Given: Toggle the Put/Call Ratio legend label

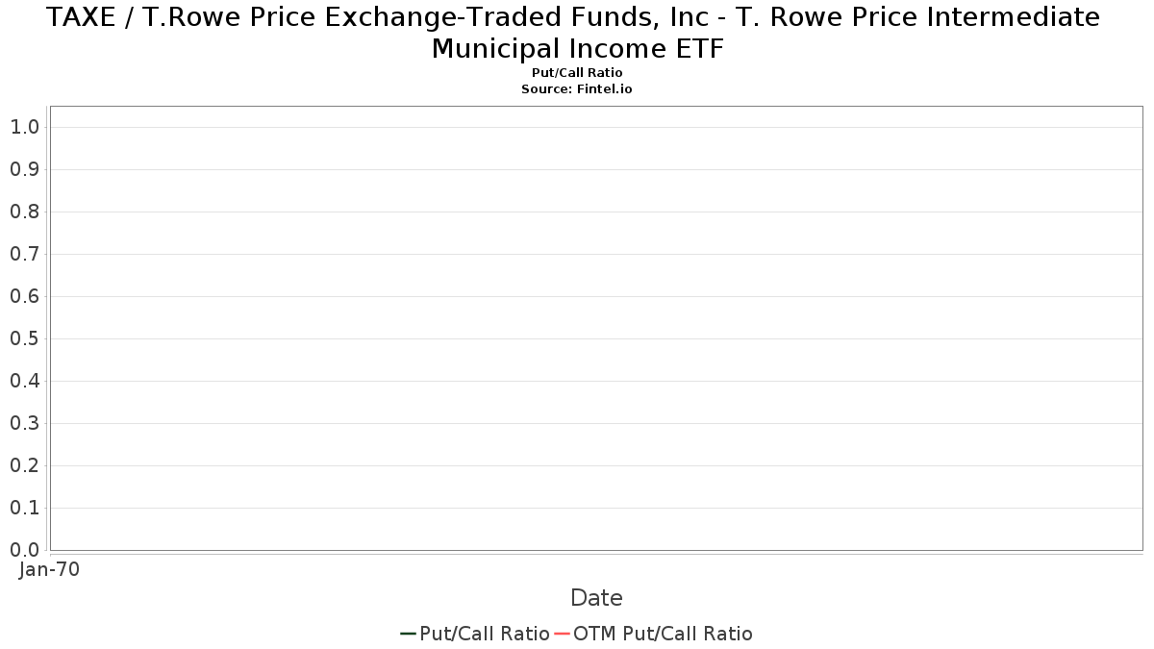Looking at the screenshot, I should 484,634.
